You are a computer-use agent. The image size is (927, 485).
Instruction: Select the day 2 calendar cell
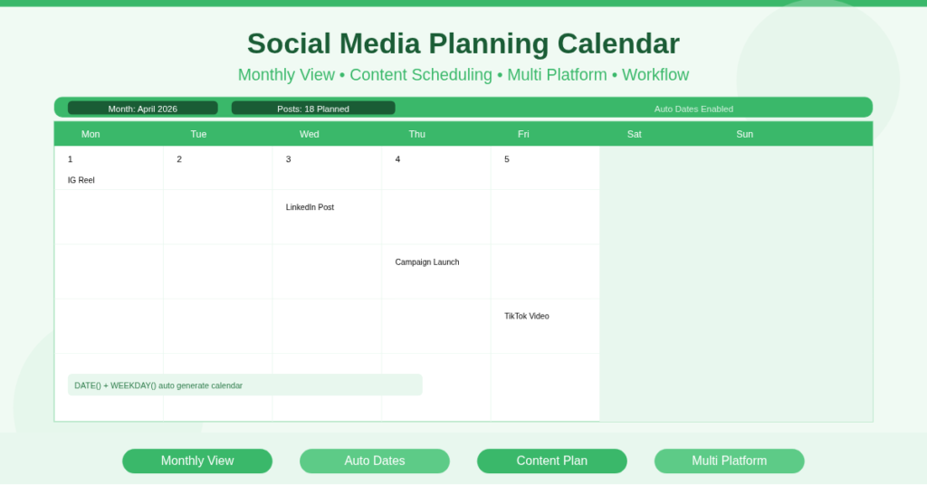[x=217, y=167]
